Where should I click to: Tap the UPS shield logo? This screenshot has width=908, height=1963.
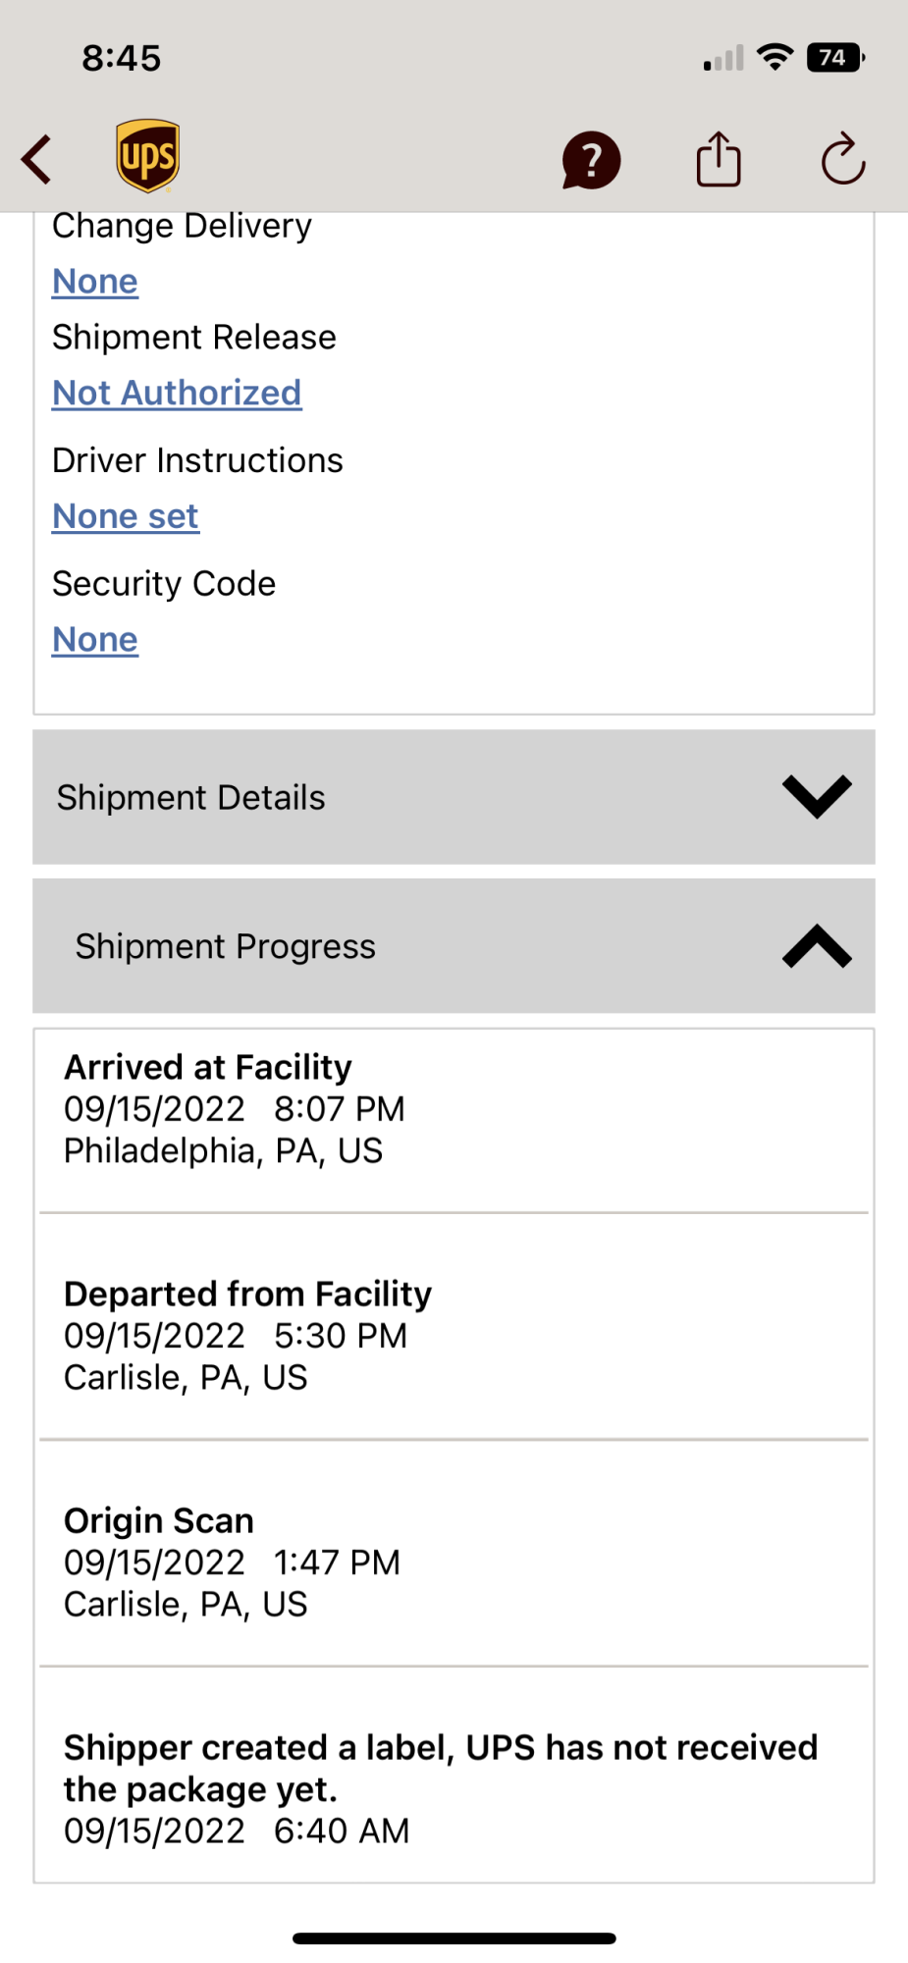147,156
